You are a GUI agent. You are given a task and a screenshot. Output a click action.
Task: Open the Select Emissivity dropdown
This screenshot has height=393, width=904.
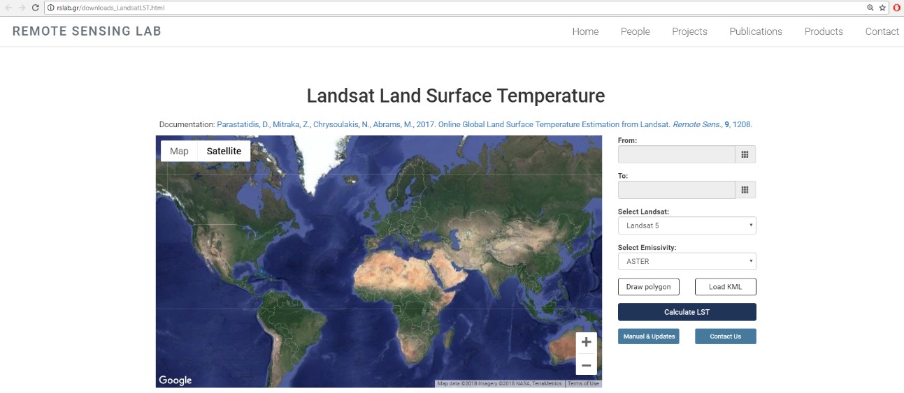tap(687, 261)
